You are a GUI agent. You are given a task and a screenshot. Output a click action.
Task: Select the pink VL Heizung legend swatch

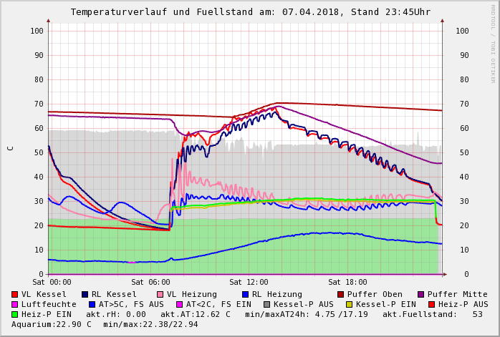click(x=160, y=294)
